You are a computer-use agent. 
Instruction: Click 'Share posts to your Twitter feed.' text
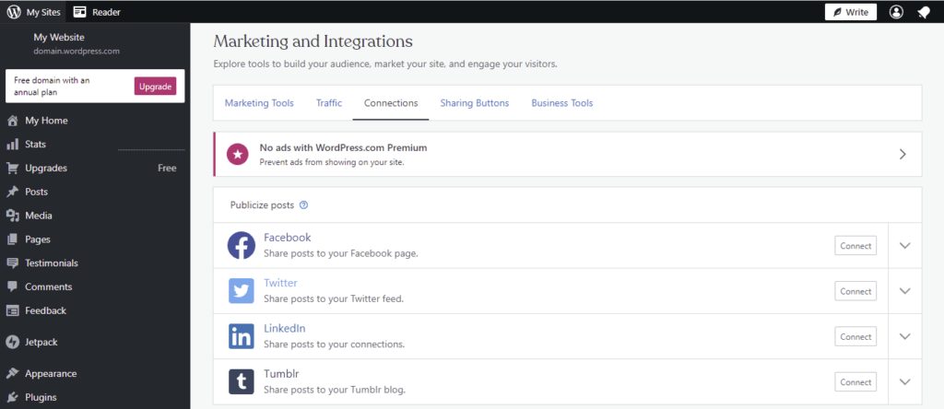click(334, 299)
